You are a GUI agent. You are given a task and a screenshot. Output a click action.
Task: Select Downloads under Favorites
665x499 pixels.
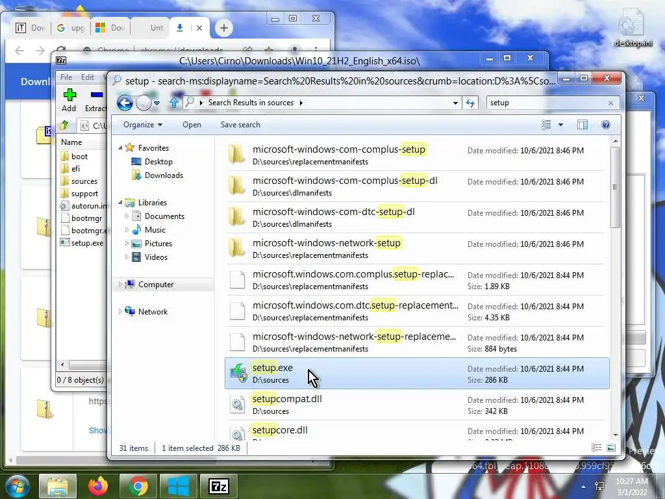pyautogui.click(x=164, y=175)
